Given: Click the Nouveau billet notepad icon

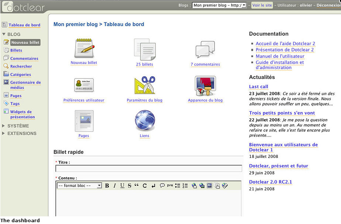Looking at the screenshot, I should click(x=84, y=48).
